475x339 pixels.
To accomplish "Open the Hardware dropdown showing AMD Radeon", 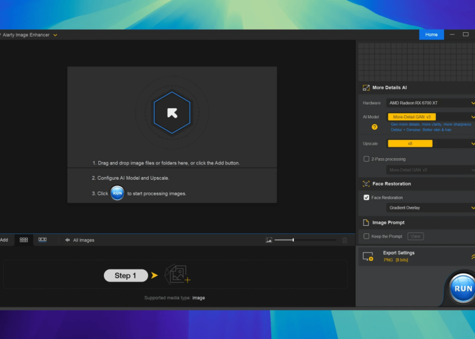I will 431,102.
